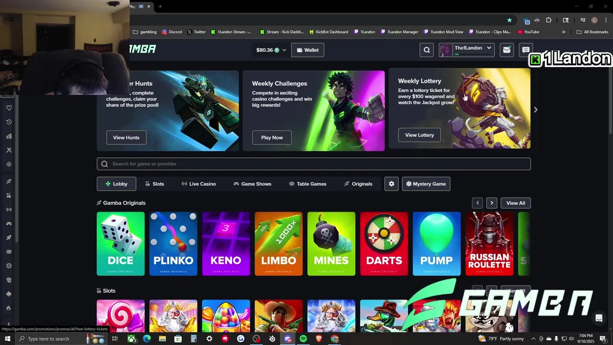Switch to the Live Casino tab
Screen dimensions: 613x345
click(x=199, y=184)
